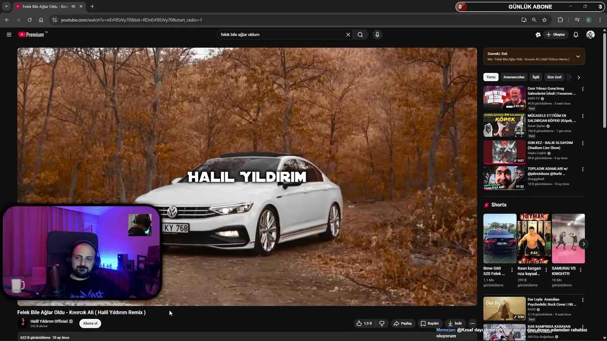
Task: Subscribe with Abone ol button
Action: pos(90,323)
